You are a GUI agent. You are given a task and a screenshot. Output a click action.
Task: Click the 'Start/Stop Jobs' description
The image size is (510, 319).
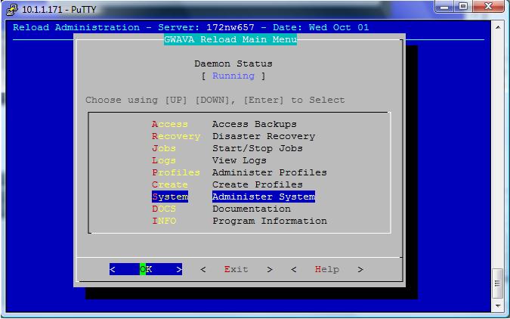(x=258, y=148)
